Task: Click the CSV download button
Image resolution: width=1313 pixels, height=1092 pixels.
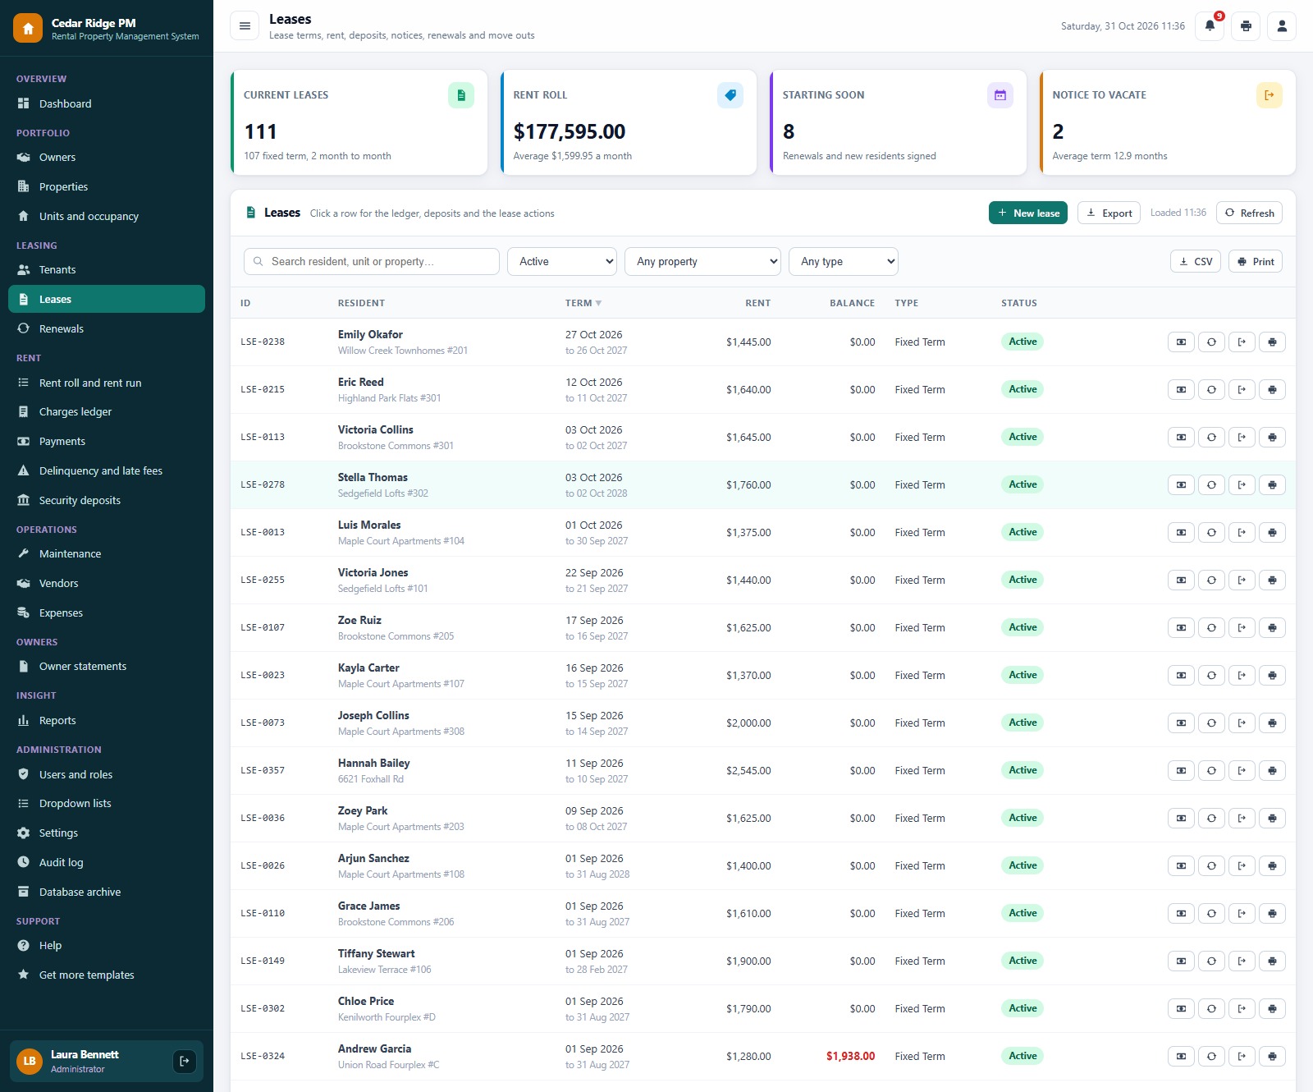Action: coord(1196,261)
